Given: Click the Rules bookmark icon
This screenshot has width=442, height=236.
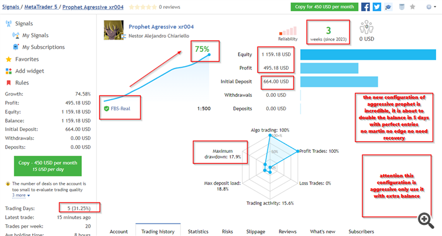Looking at the screenshot, I should pyautogui.click(x=9, y=83).
